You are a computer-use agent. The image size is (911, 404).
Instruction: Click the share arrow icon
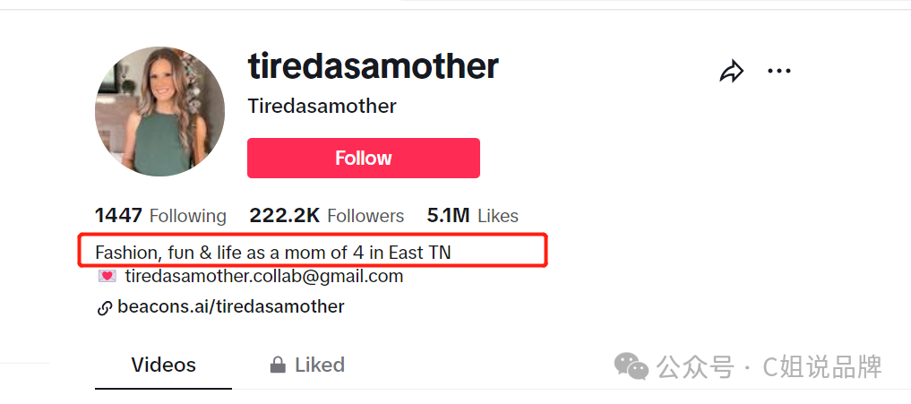732,71
